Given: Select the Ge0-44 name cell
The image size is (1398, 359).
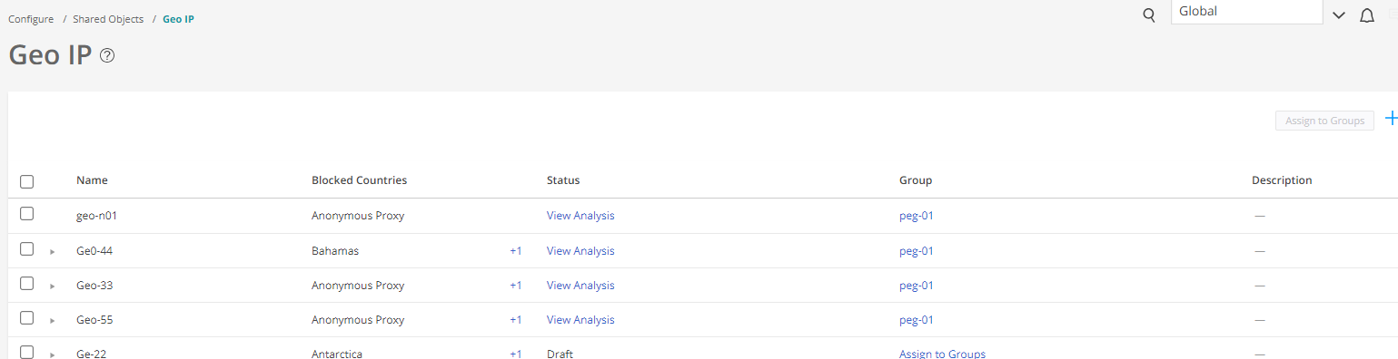Looking at the screenshot, I should point(94,250).
